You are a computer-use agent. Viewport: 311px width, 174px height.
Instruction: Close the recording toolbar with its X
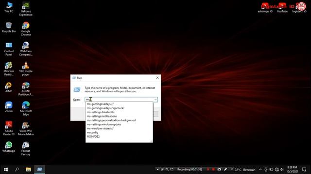coord(232,169)
